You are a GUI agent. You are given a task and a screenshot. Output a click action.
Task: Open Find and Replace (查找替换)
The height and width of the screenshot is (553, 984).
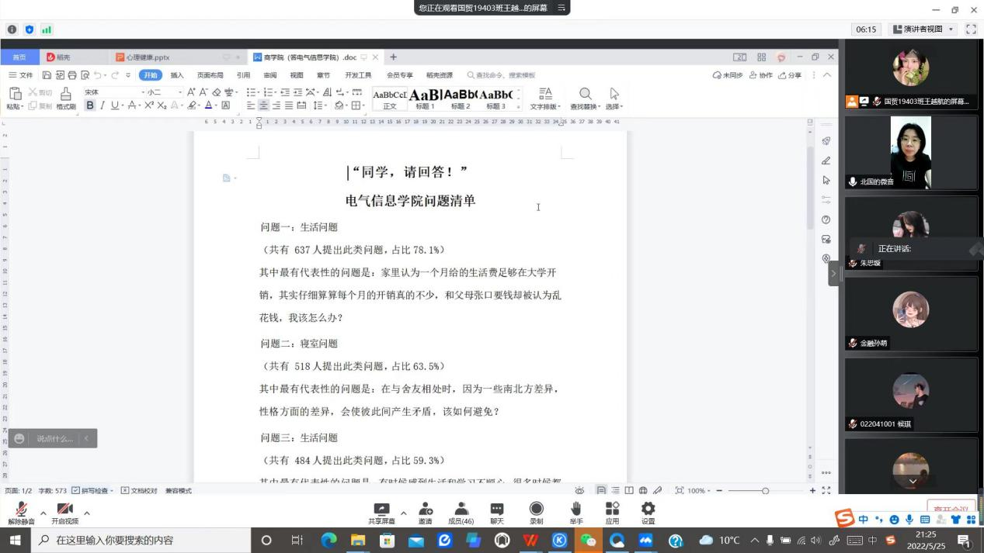[586, 98]
